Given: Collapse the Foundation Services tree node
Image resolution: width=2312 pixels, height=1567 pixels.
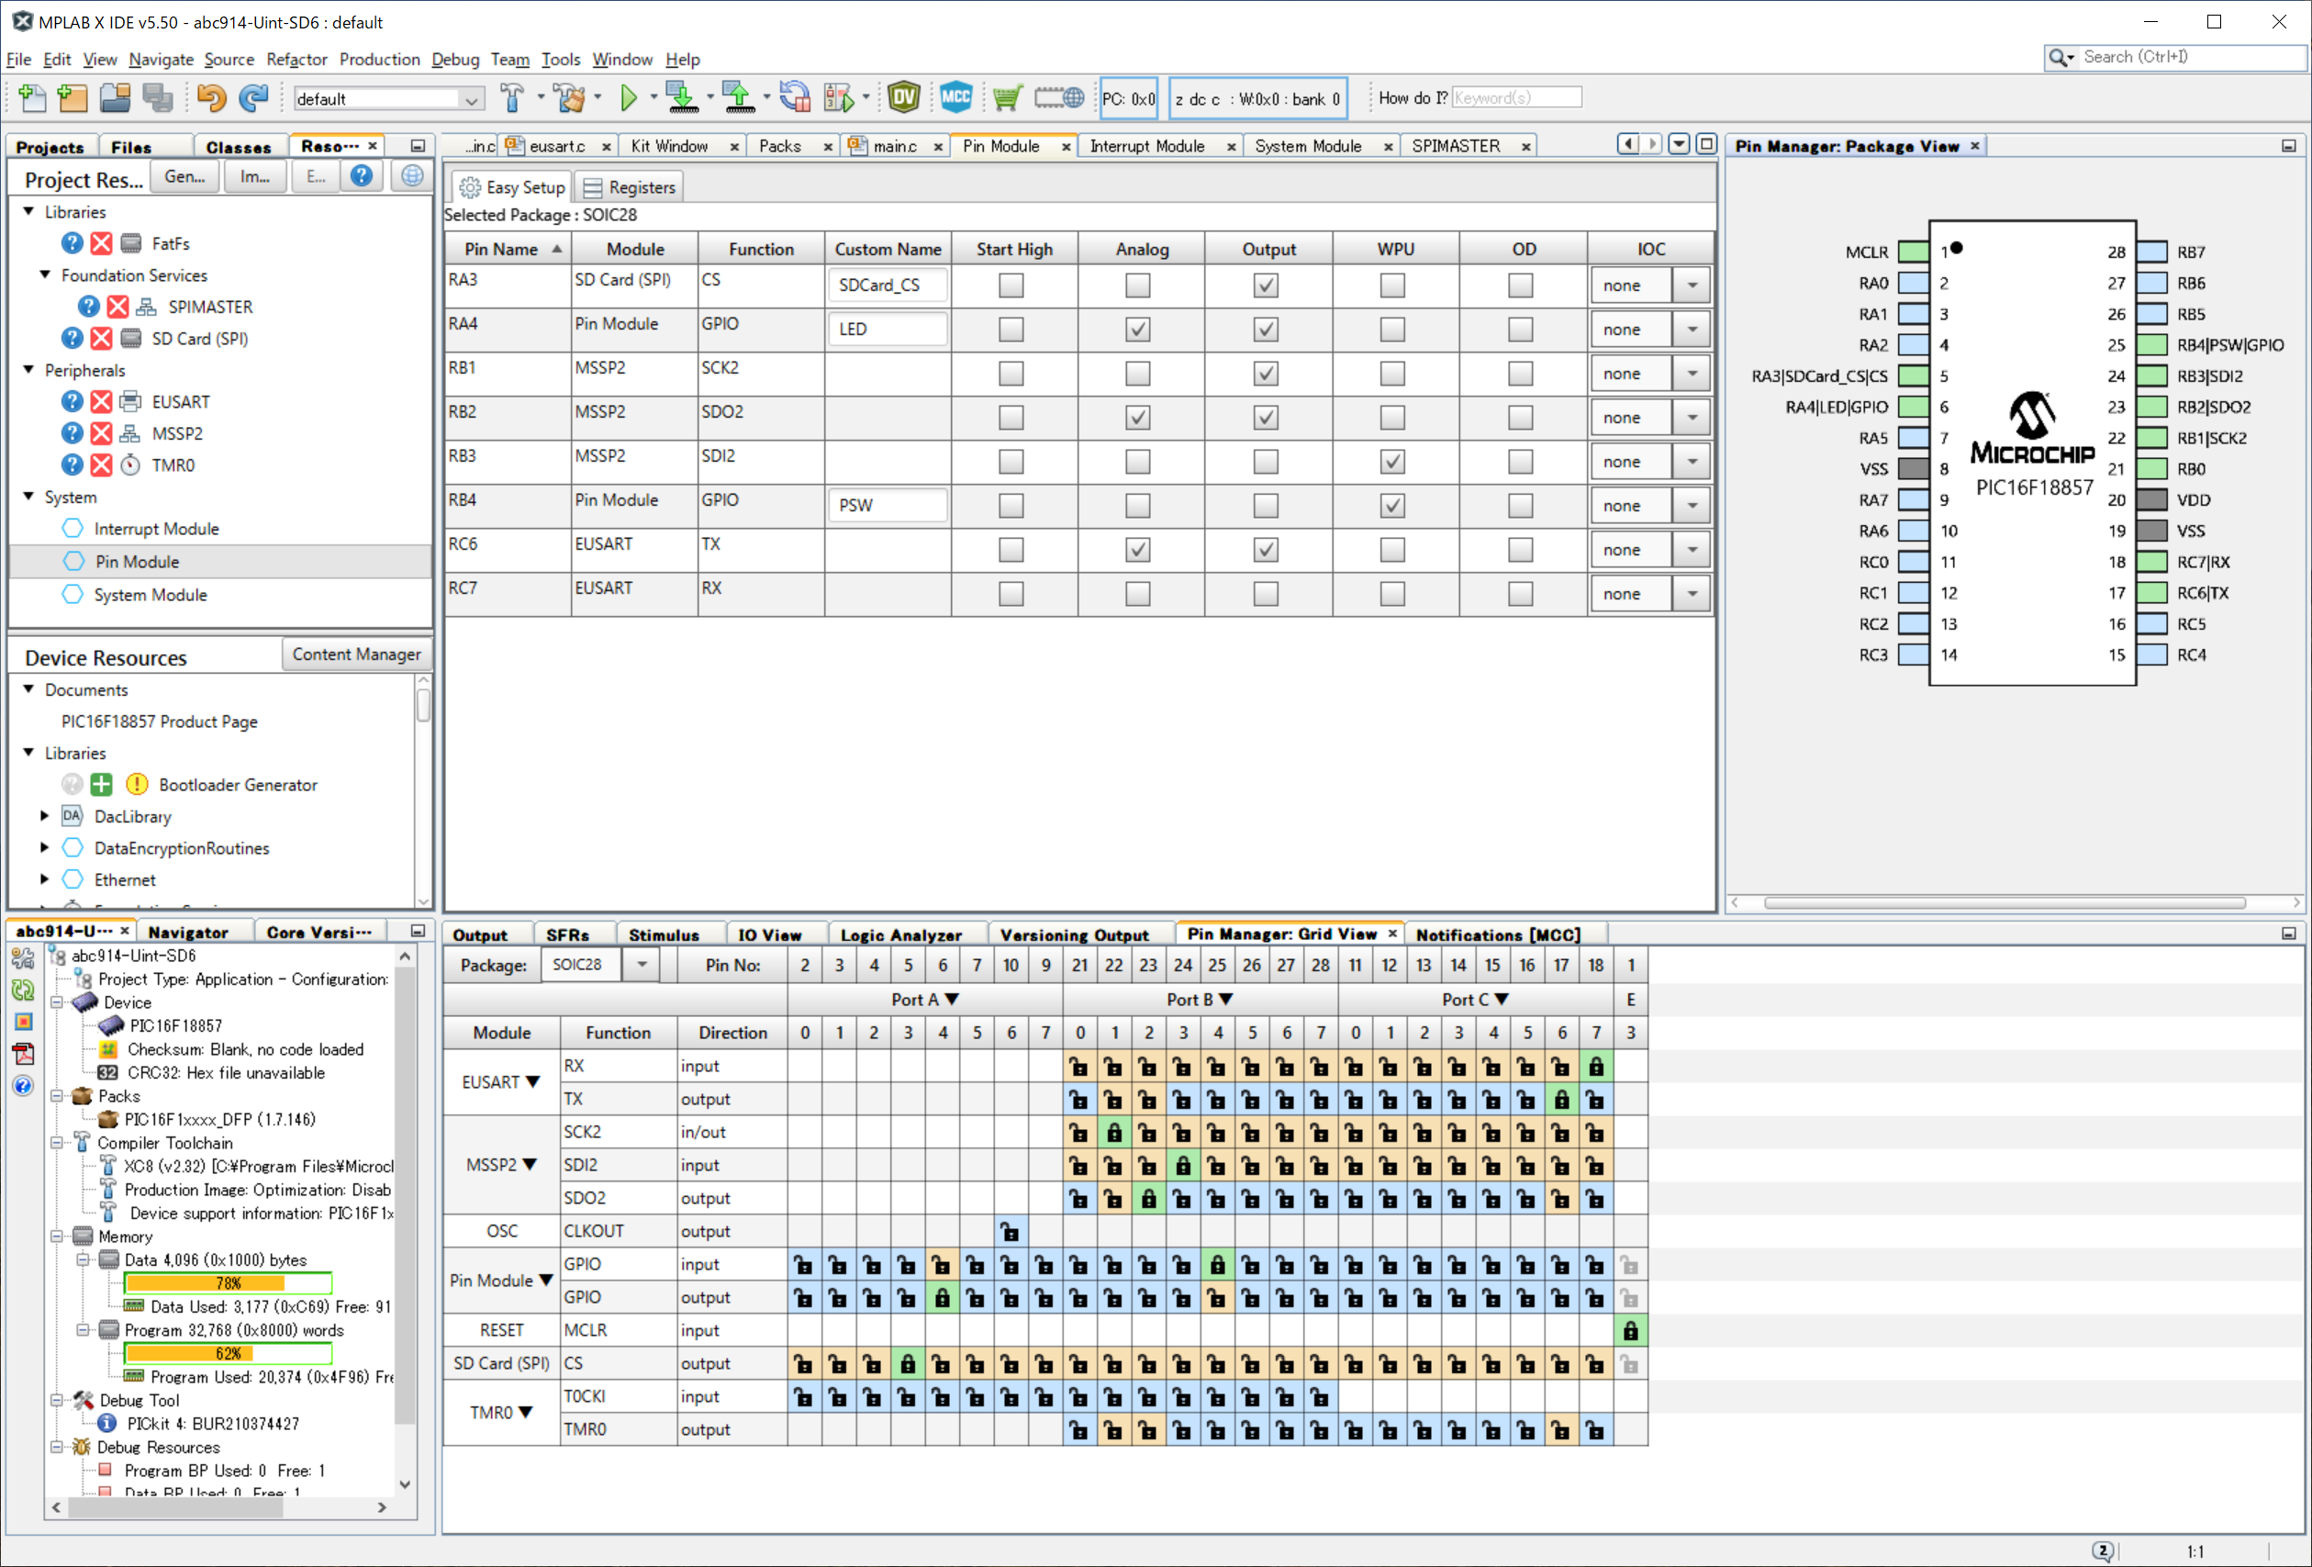Looking at the screenshot, I should (x=45, y=274).
